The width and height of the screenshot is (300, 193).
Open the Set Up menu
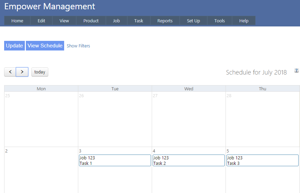coord(193,21)
